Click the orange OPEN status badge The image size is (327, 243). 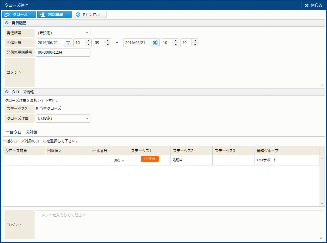coord(150,159)
